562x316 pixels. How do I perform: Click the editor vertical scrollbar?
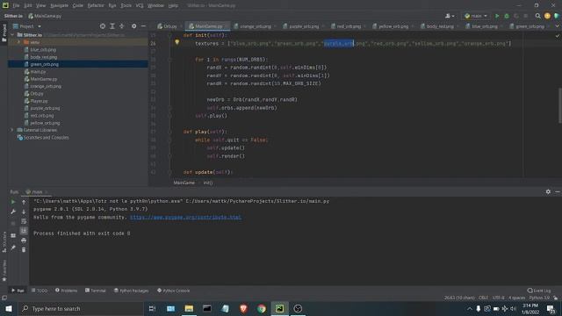[x=560, y=105]
